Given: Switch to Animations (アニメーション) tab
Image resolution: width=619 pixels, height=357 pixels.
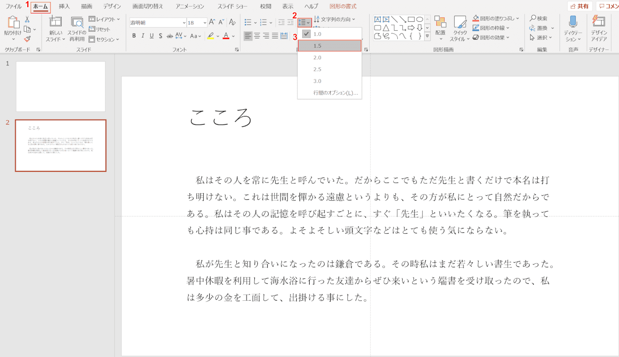Looking at the screenshot, I should pos(190,6).
